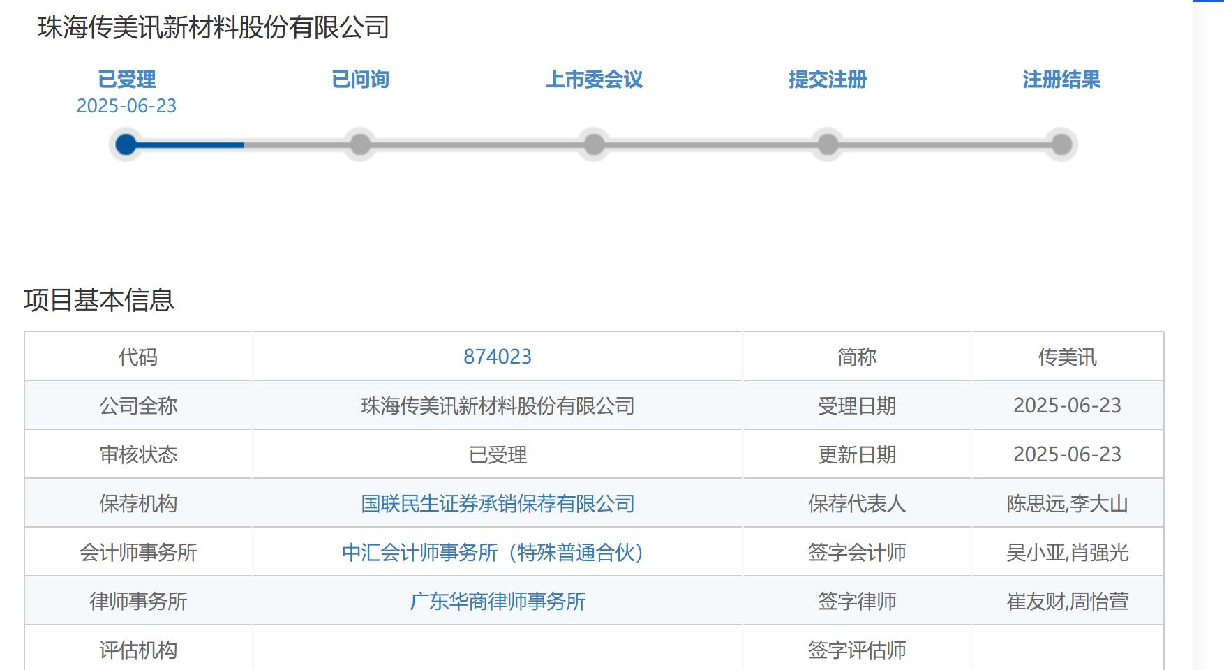1224x670 pixels.
Task: Click the 签字会计师 label cell
Action: pos(857,552)
